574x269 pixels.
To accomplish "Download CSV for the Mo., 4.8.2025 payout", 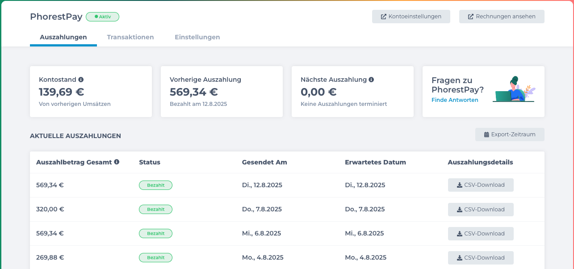I will pyautogui.click(x=481, y=258).
